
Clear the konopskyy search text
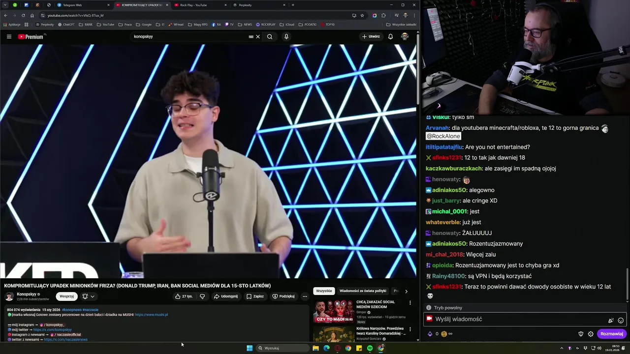(x=257, y=36)
